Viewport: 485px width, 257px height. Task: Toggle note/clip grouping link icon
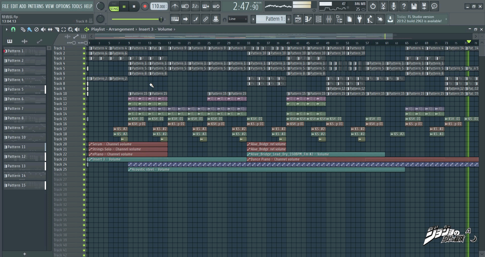point(206,19)
